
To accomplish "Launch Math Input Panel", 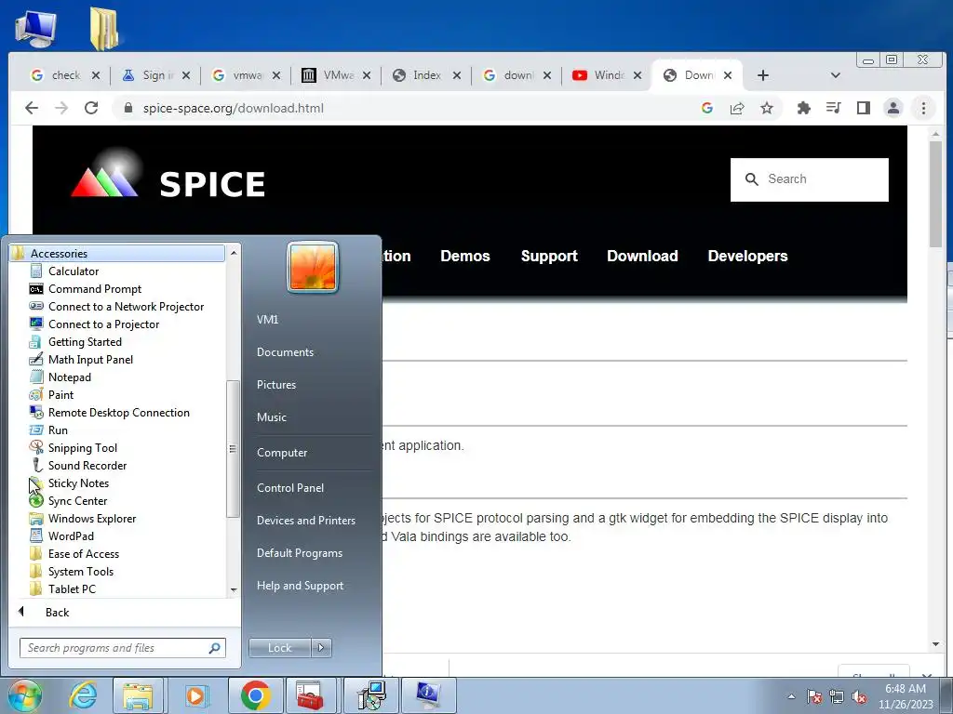I will 90,360.
